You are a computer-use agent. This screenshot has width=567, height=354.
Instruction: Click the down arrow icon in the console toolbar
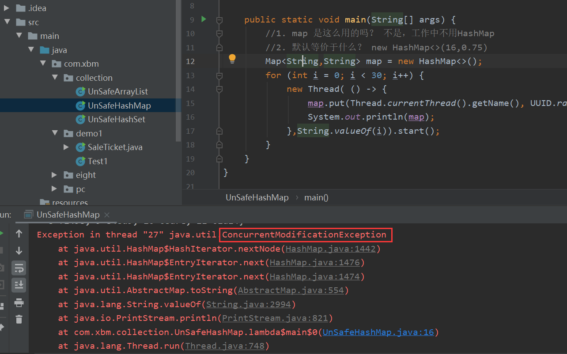19,251
